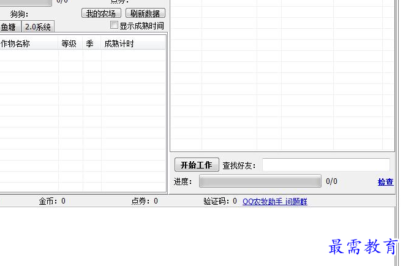
Task: Click the 狗狗: label
Action: pos(19,14)
